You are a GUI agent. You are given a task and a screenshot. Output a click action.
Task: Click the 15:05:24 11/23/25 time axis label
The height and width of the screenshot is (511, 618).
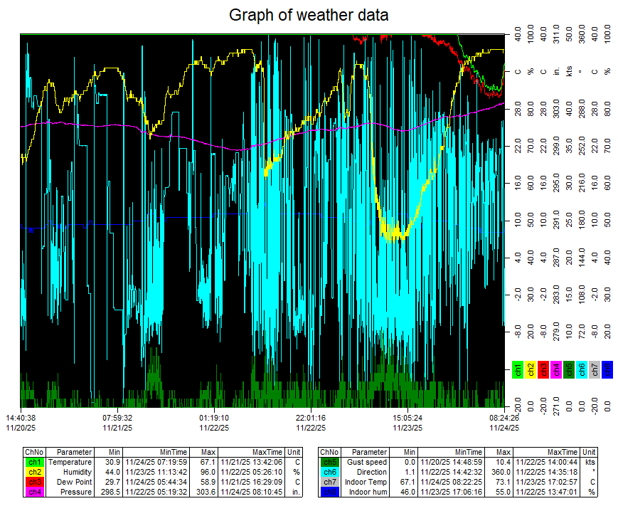407,423
